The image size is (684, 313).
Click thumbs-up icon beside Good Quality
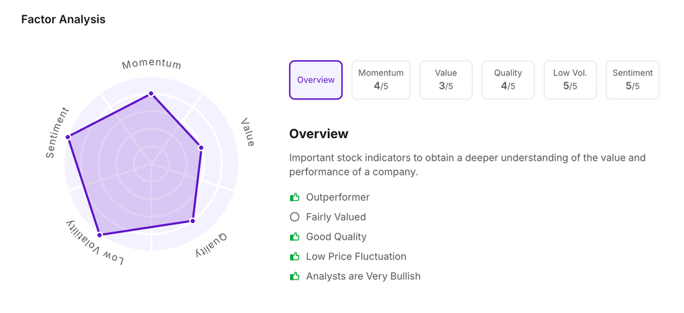[x=295, y=237]
